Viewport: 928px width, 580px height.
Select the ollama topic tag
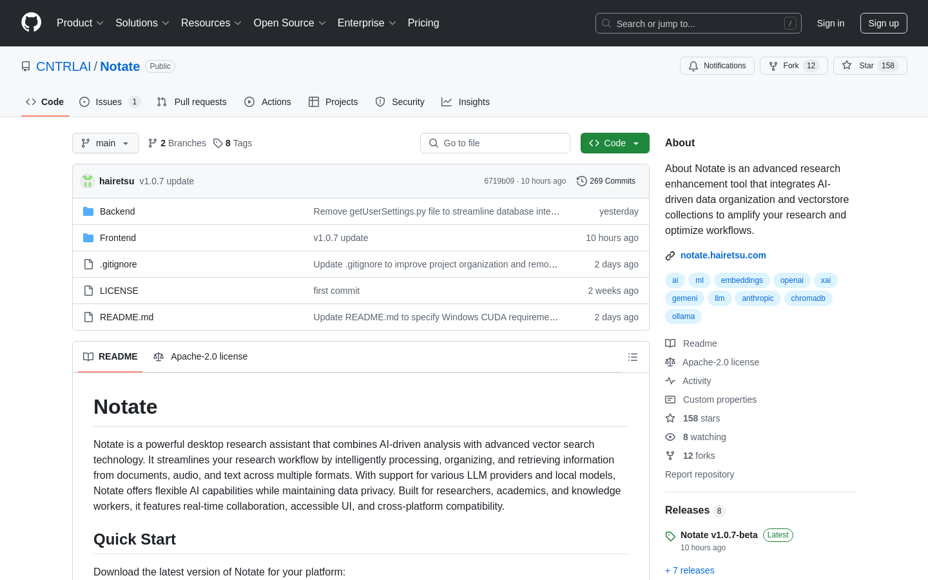click(x=683, y=316)
